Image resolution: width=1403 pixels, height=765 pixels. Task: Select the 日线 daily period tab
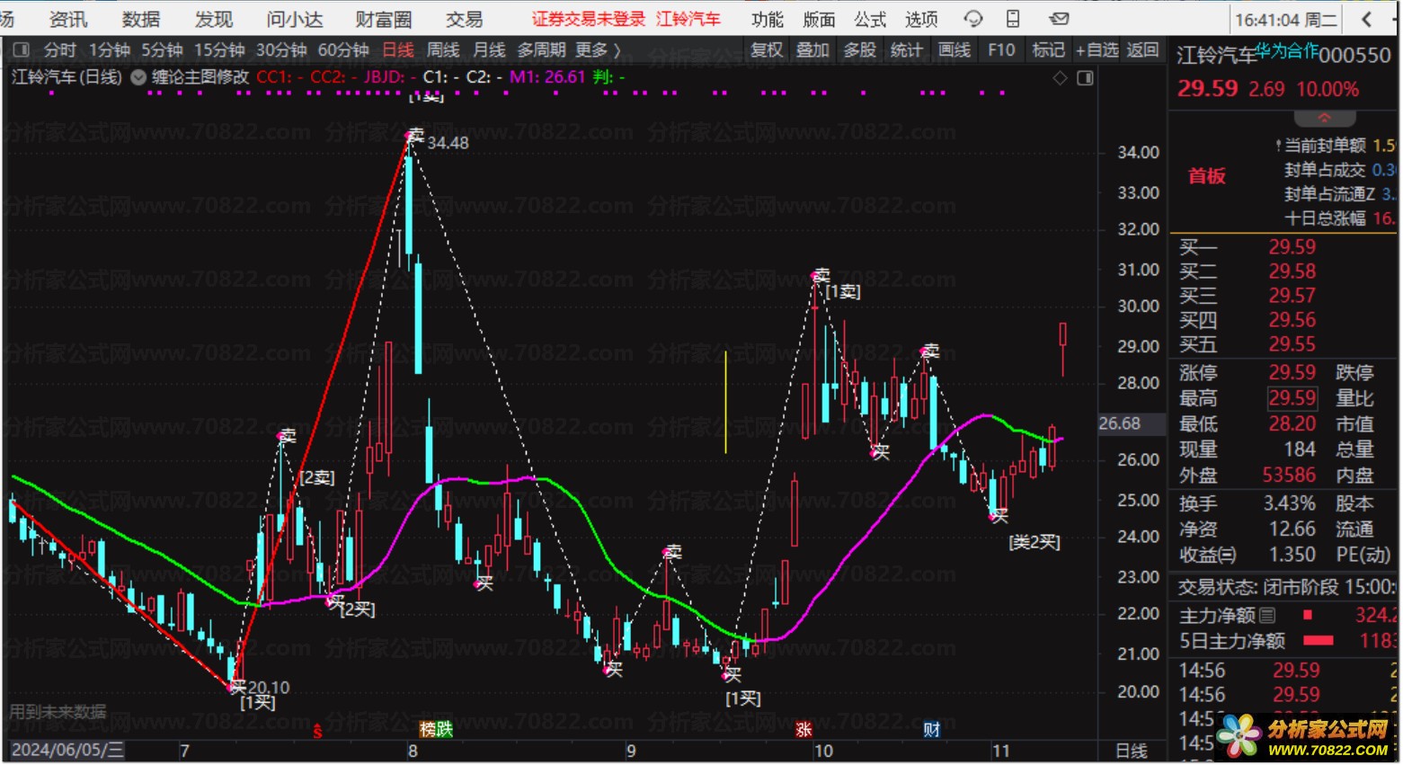pyautogui.click(x=398, y=50)
